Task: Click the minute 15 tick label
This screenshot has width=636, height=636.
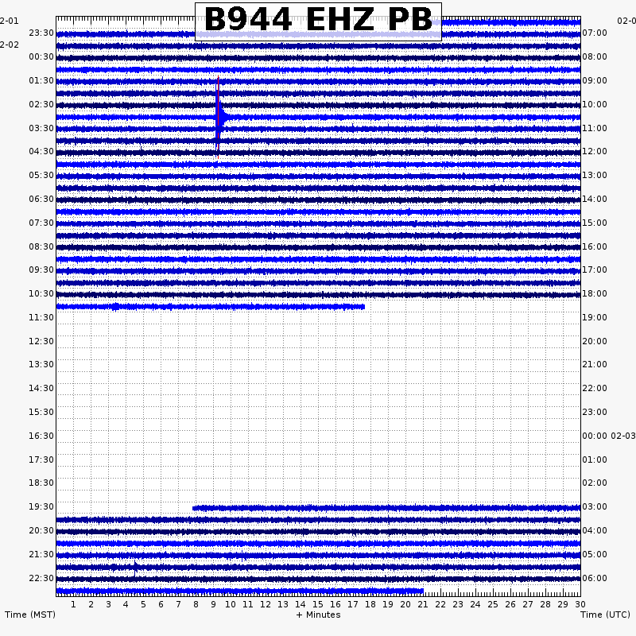Action: click(x=318, y=604)
